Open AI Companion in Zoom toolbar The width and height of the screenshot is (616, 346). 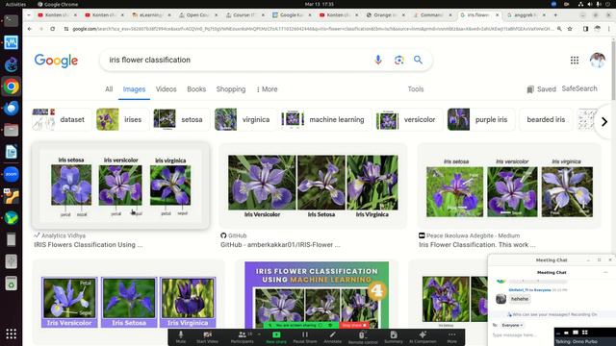pos(423,337)
